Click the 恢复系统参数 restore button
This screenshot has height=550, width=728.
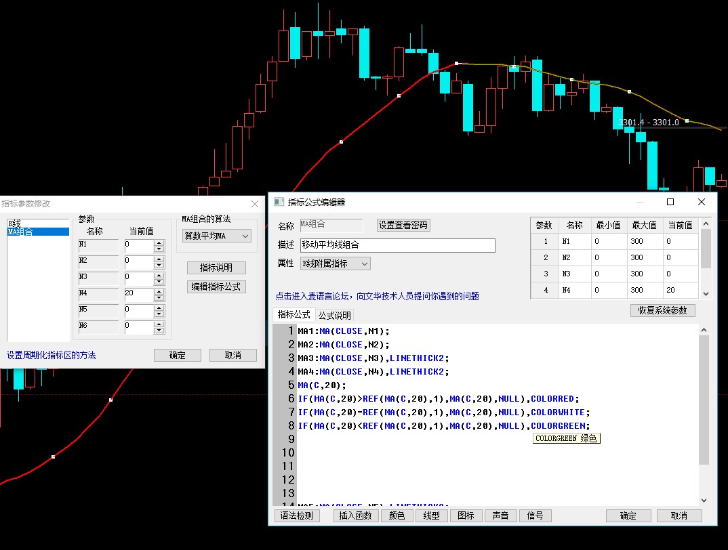pos(662,310)
